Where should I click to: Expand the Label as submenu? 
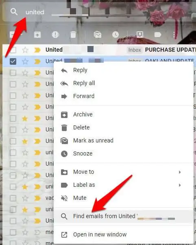(124, 185)
